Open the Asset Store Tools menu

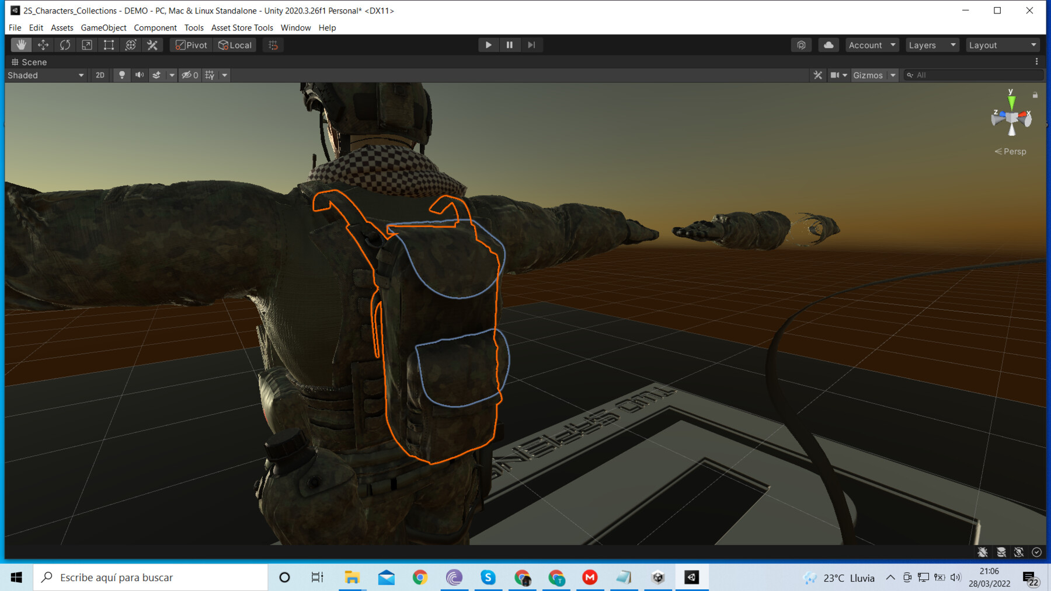tap(242, 27)
